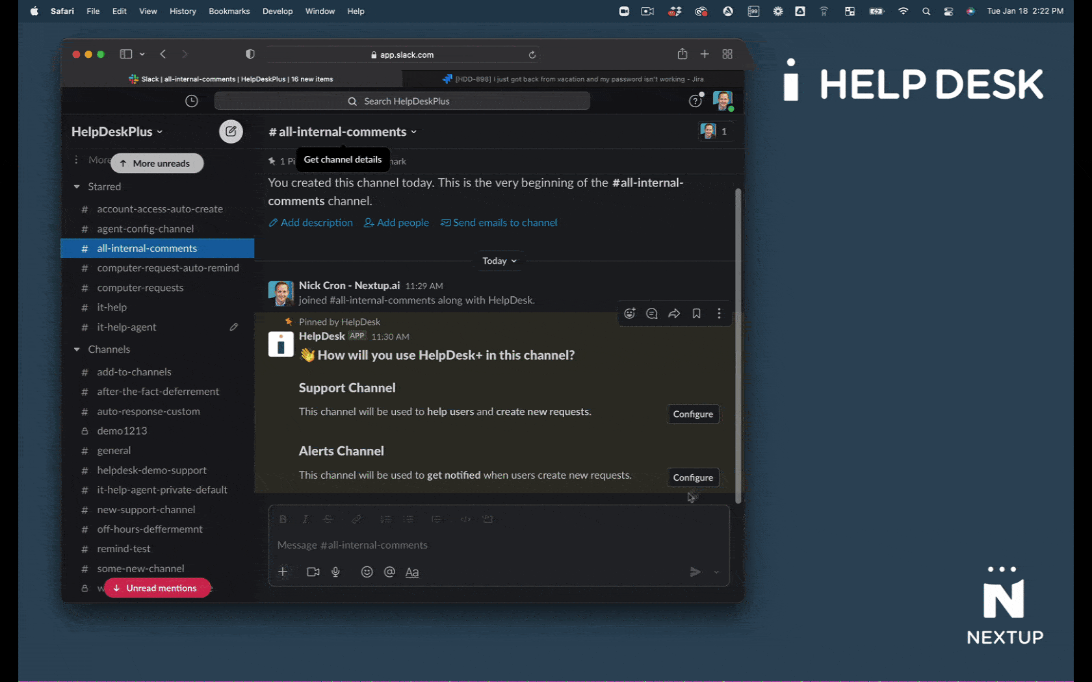The width and height of the screenshot is (1092, 682).
Task: Click the More unreads button
Action: [x=157, y=163]
